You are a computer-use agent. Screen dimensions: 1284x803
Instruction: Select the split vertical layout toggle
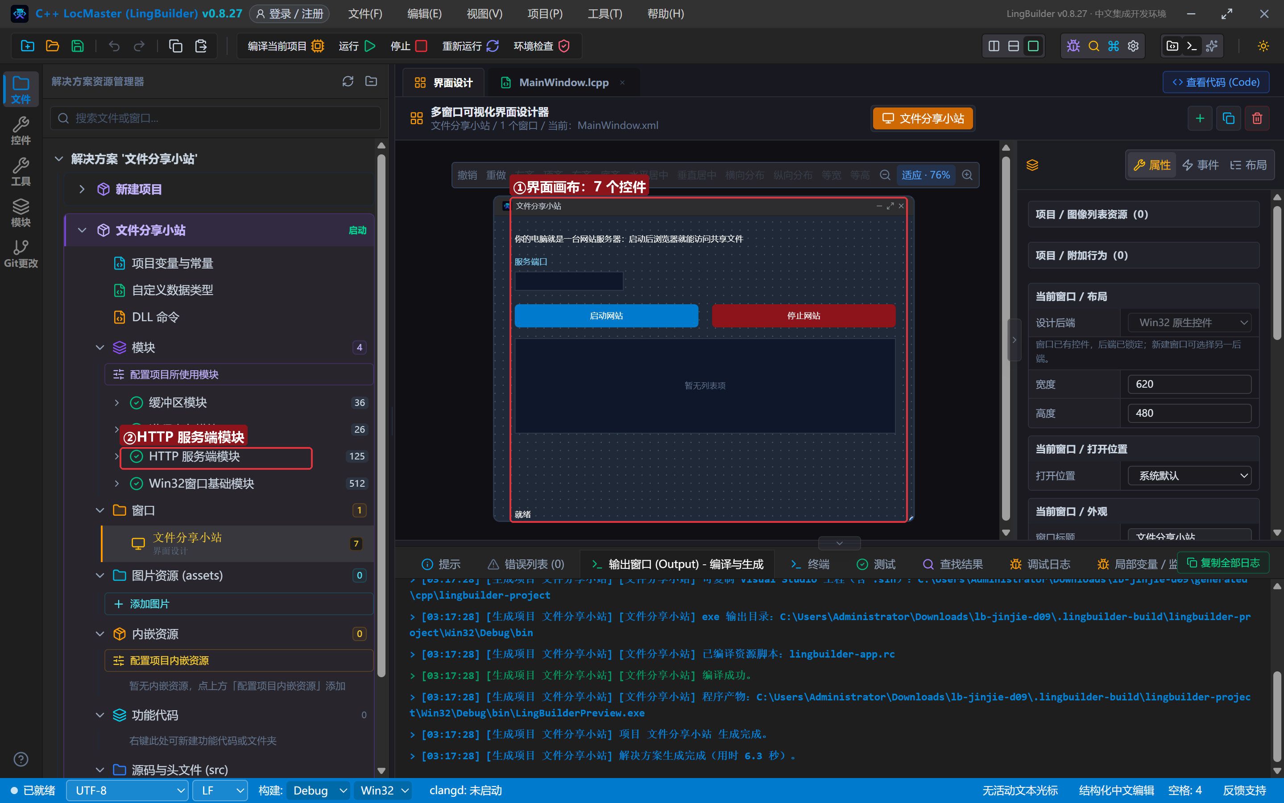click(994, 46)
